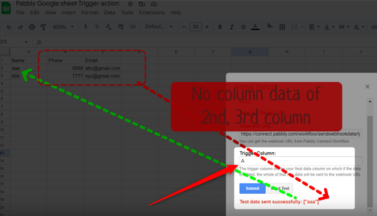Close the Initial Setup sidebar

click(367, 86)
